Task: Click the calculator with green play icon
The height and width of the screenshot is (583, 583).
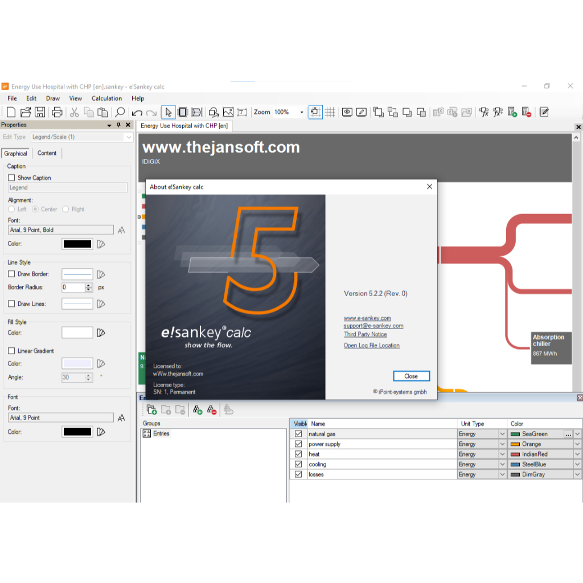Action: click(x=512, y=112)
